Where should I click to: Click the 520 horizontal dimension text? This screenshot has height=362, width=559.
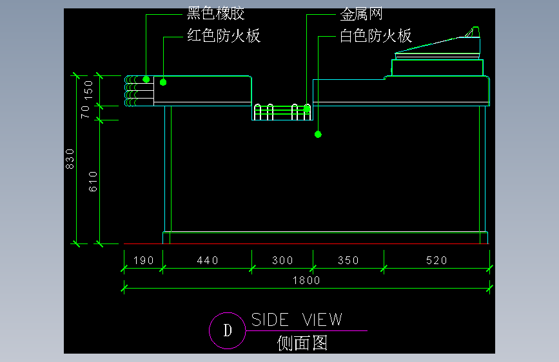click(436, 260)
